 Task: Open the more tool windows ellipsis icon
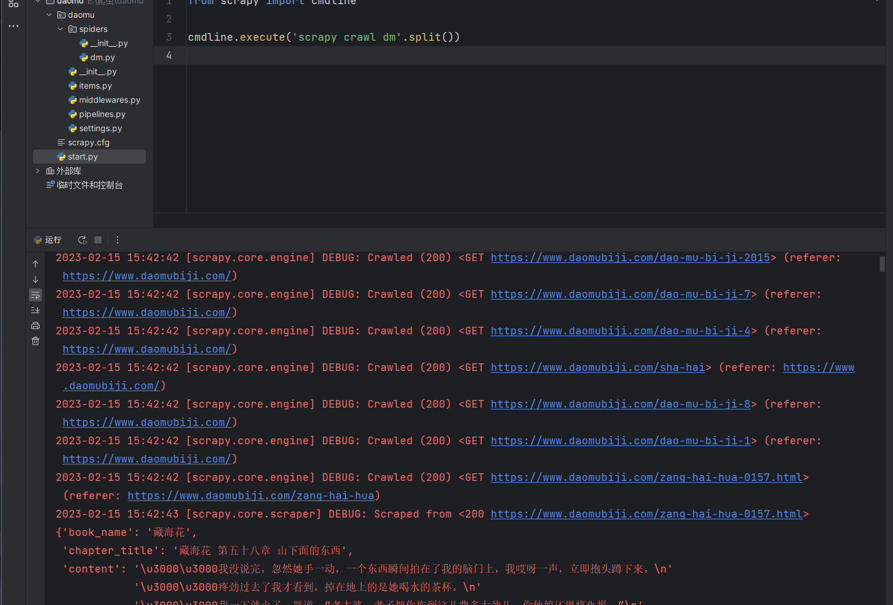13,26
